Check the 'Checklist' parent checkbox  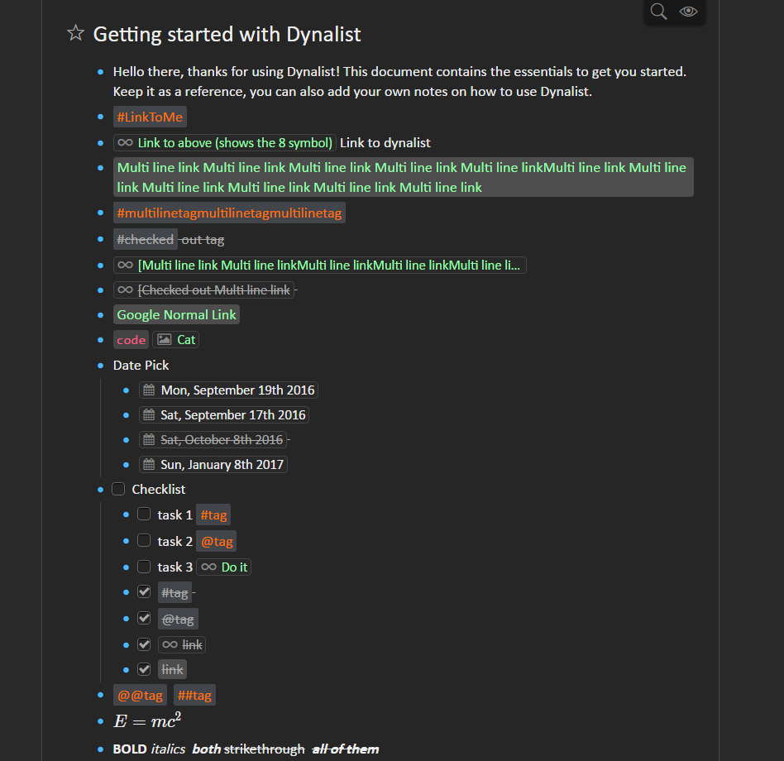point(117,489)
